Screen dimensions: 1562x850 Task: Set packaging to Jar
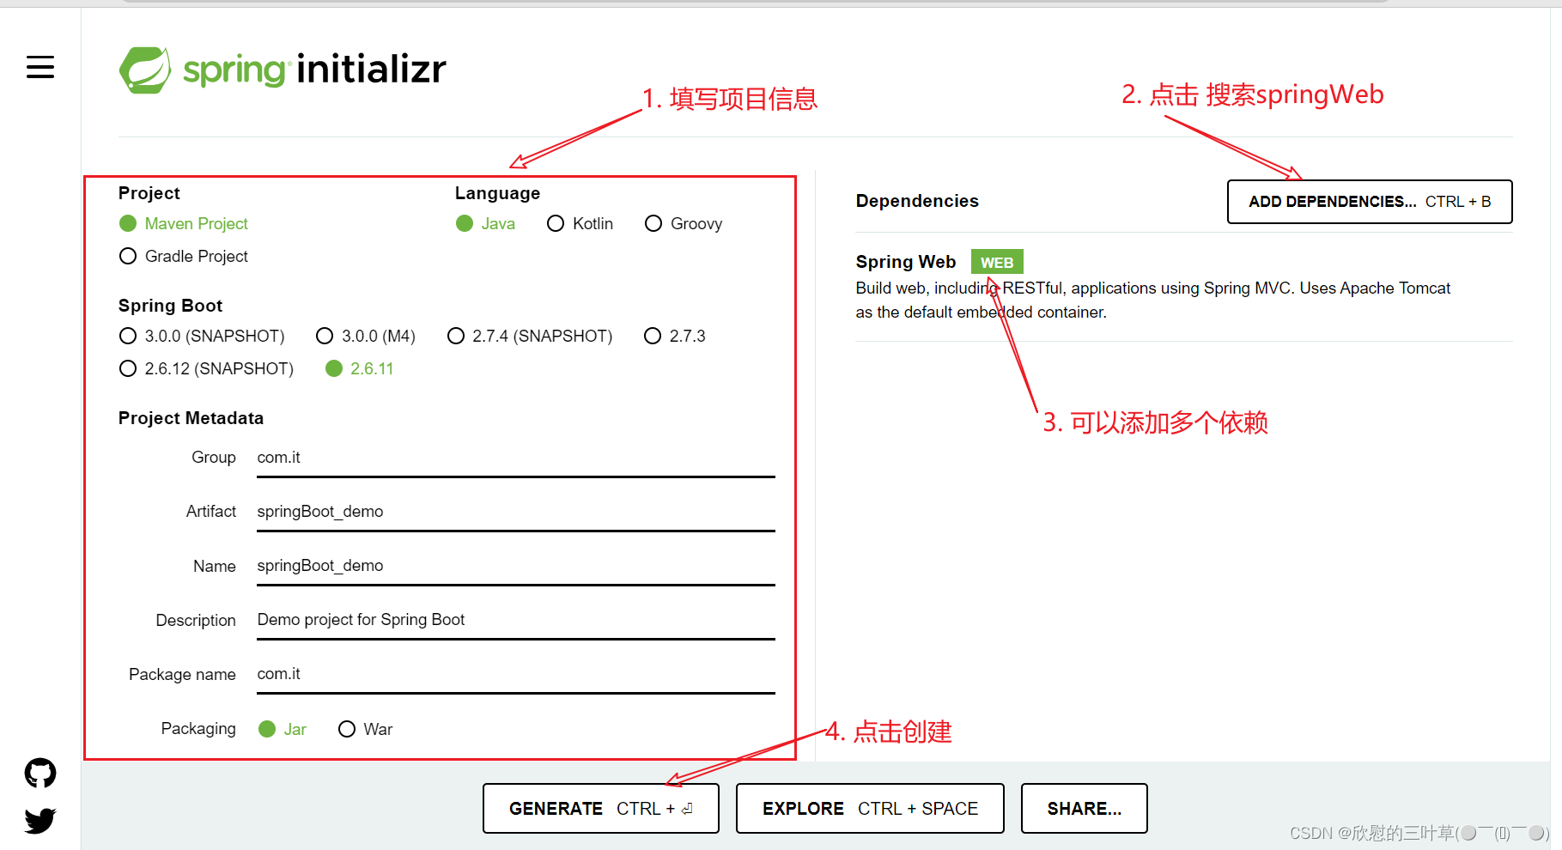[283, 730]
